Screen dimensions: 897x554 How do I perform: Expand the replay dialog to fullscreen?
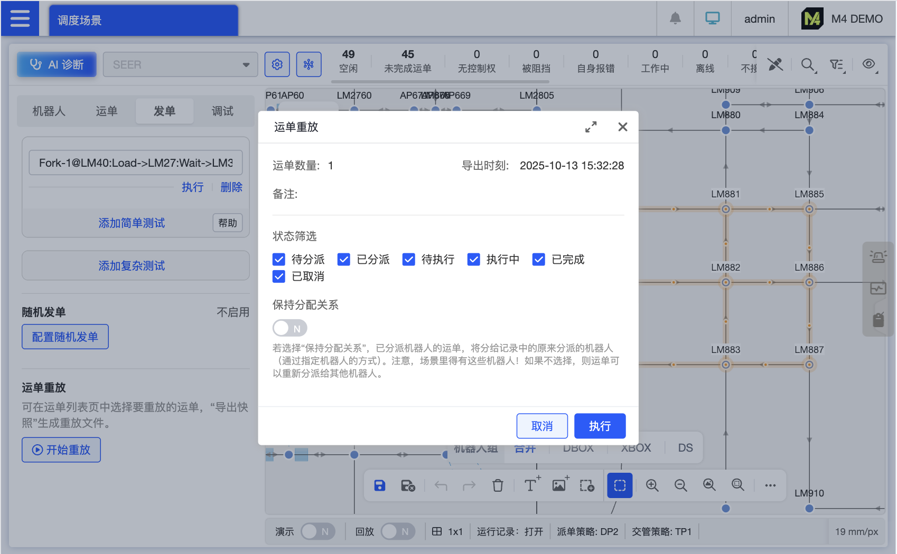[x=591, y=127]
